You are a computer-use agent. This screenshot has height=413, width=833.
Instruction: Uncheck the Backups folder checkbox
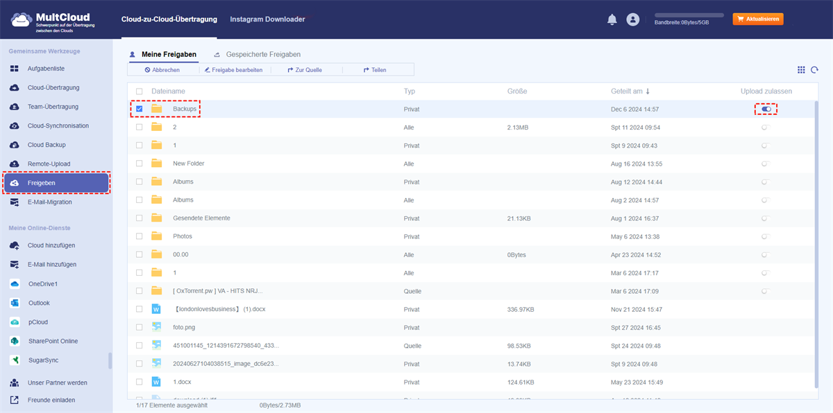[x=140, y=109]
